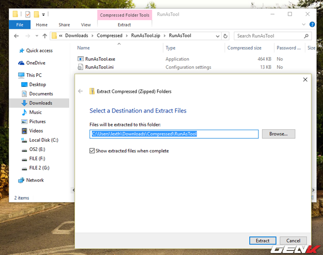
Task: Switch to the View ribbon tab
Action: (86, 25)
